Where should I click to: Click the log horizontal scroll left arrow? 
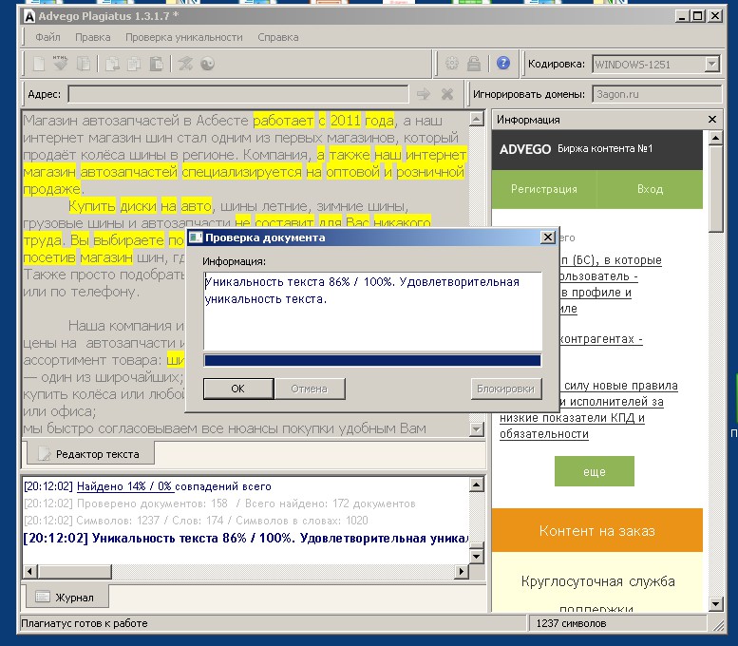click(30, 572)
